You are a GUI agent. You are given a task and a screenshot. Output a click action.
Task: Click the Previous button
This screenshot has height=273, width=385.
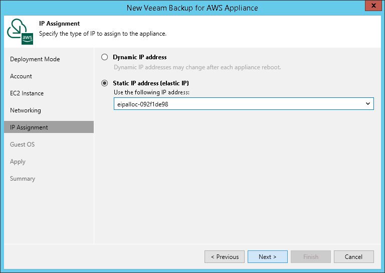click(225, 257)
